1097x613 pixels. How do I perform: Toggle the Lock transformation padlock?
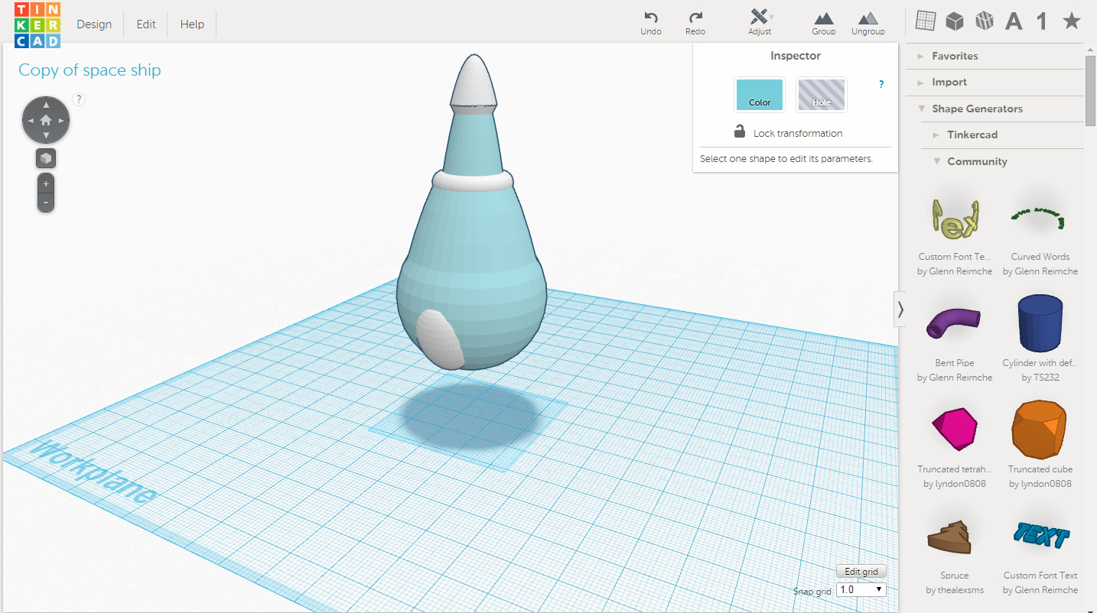tap(740, 131)
